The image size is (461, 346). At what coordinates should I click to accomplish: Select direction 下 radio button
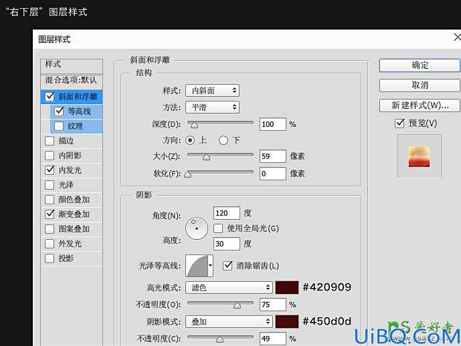[223, 140]
